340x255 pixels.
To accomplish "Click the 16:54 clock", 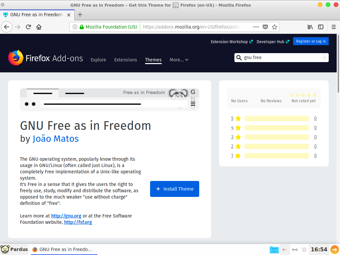I will [319, 249].
